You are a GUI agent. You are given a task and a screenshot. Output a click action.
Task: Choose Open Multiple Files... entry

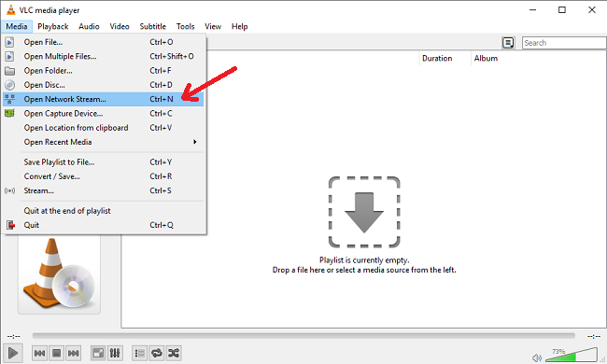[x=104, y=56]
